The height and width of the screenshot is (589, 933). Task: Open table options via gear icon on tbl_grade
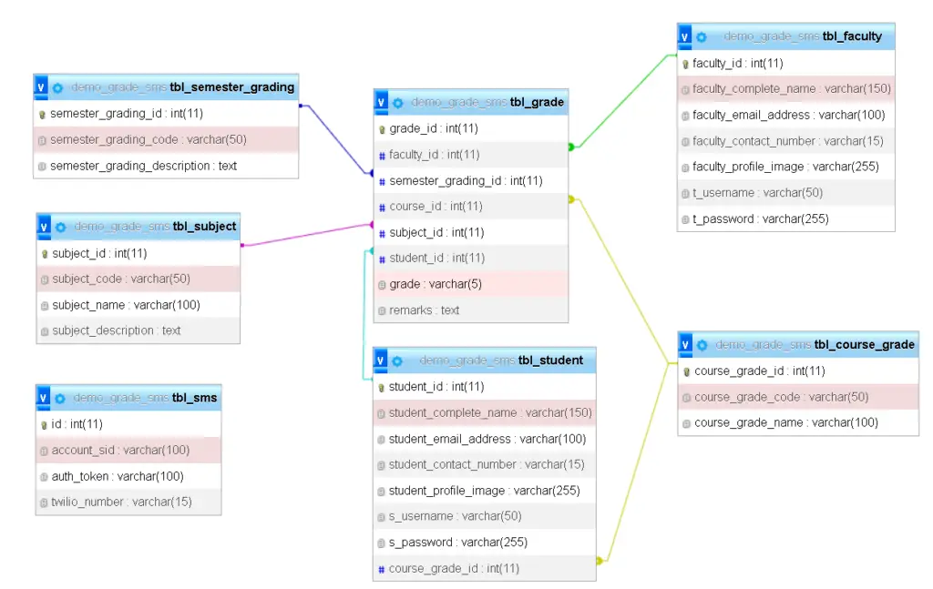[x=395, y=102]
